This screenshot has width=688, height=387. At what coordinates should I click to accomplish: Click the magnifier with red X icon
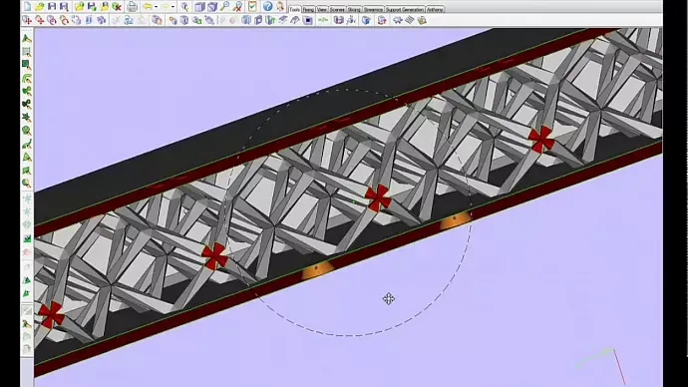click(237, 6)
